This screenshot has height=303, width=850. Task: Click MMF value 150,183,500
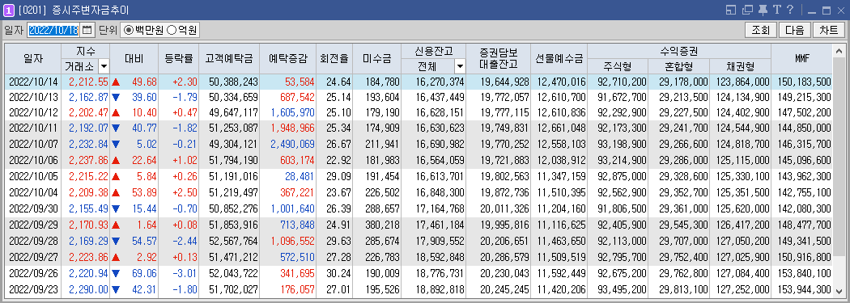804,82
